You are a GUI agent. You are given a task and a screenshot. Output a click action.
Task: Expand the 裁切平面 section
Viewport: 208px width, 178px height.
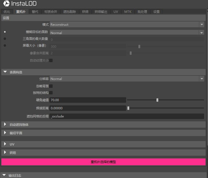tap(5, 133)
